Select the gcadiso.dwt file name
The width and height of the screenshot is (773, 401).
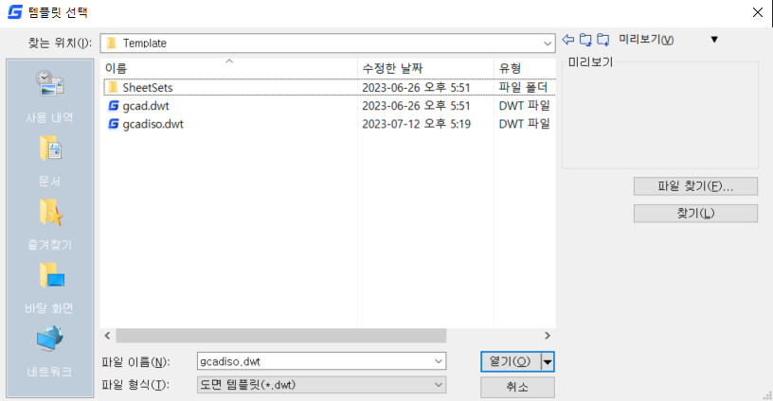pos(153,124)
